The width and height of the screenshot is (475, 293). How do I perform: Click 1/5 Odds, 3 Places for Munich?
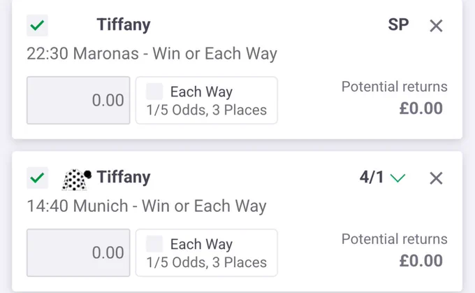[x=207, y=263]
